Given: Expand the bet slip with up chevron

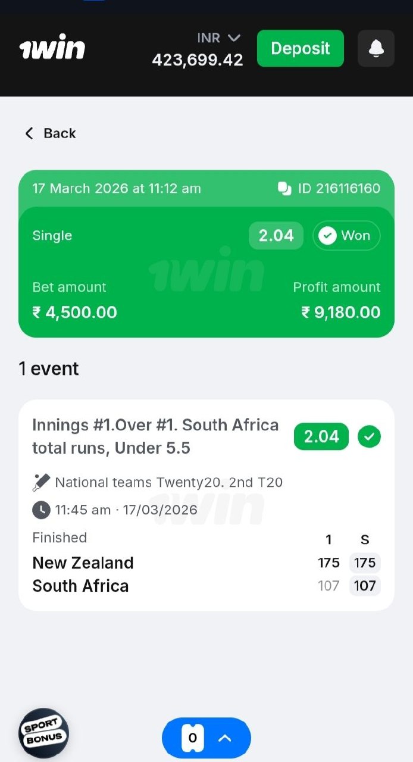Looking at the screenshot, I should click(x=224, y=738).
